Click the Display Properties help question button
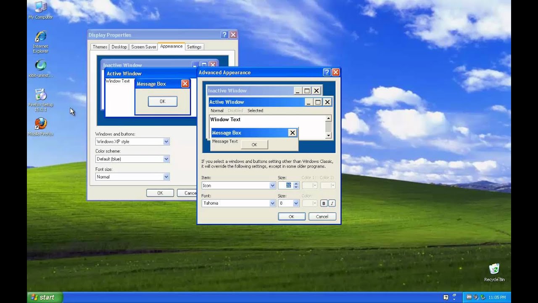Image resolution: width=538 pixels, height=303 pixels. (224, 35)
